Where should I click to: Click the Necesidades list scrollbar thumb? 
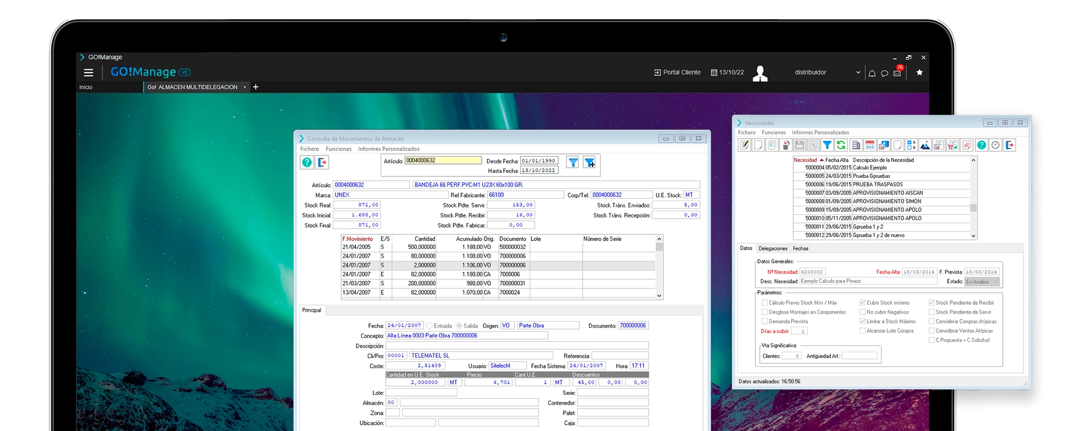click(973, 208)
